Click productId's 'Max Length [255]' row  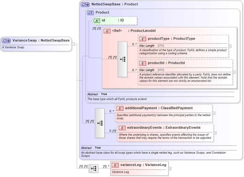(152, 70)
